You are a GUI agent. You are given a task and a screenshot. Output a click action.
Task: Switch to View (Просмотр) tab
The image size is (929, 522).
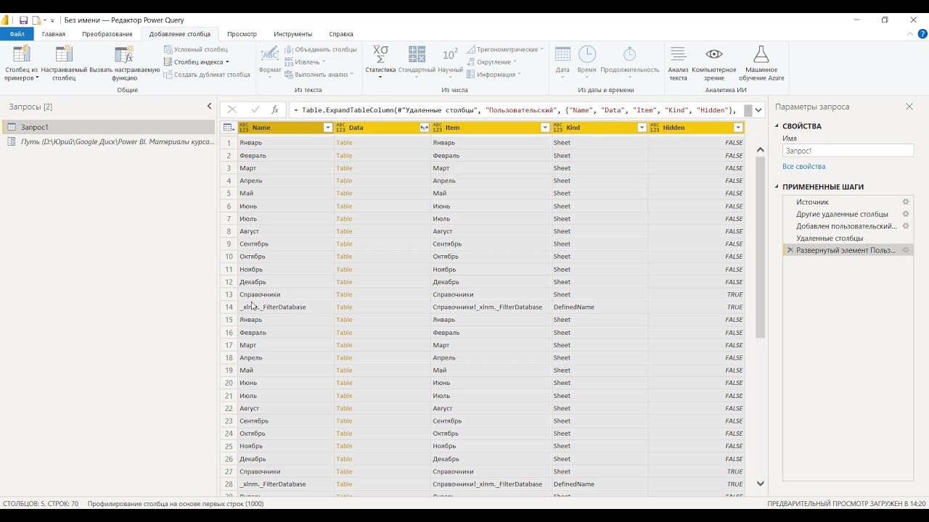242,34
